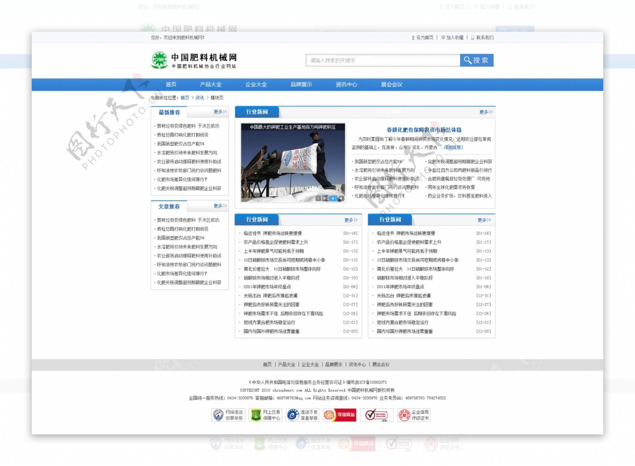Click 加入收藏 text in the top bar
Viewport: 635px width, 466px height.
pos(455,38)
